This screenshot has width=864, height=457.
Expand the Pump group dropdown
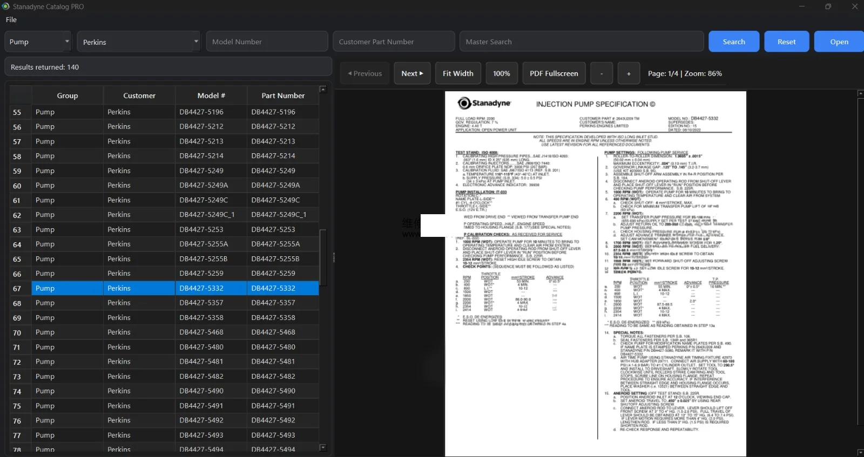(x=38, y=42)
